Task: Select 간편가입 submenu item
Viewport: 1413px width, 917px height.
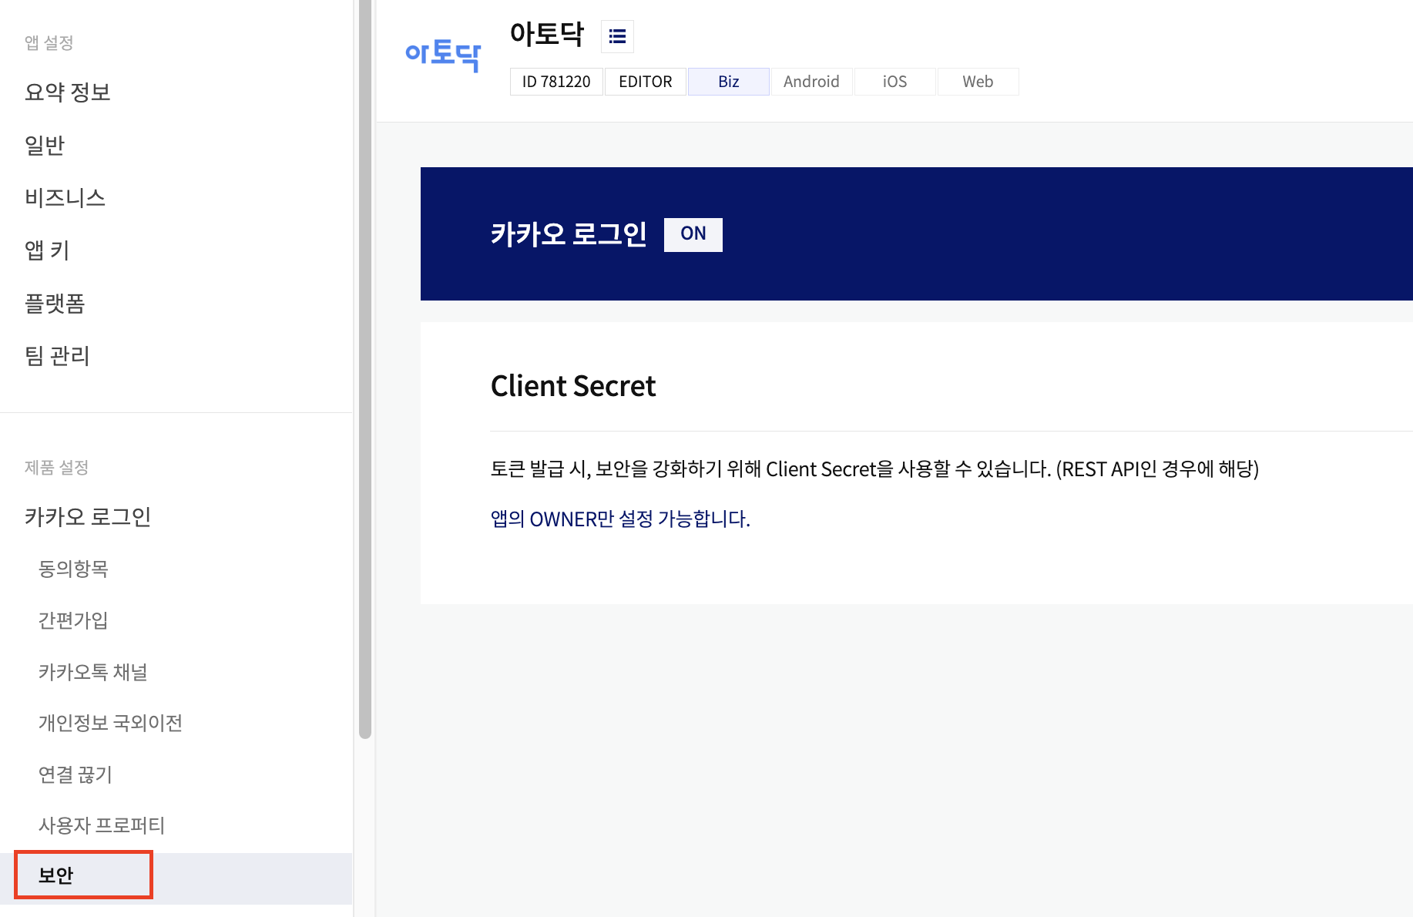Action: (73, 620)
